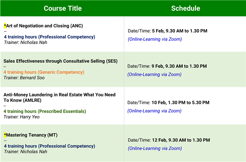Open Zoom link for the 5 Feb session

pyautogui.click(x=155, y=39)
